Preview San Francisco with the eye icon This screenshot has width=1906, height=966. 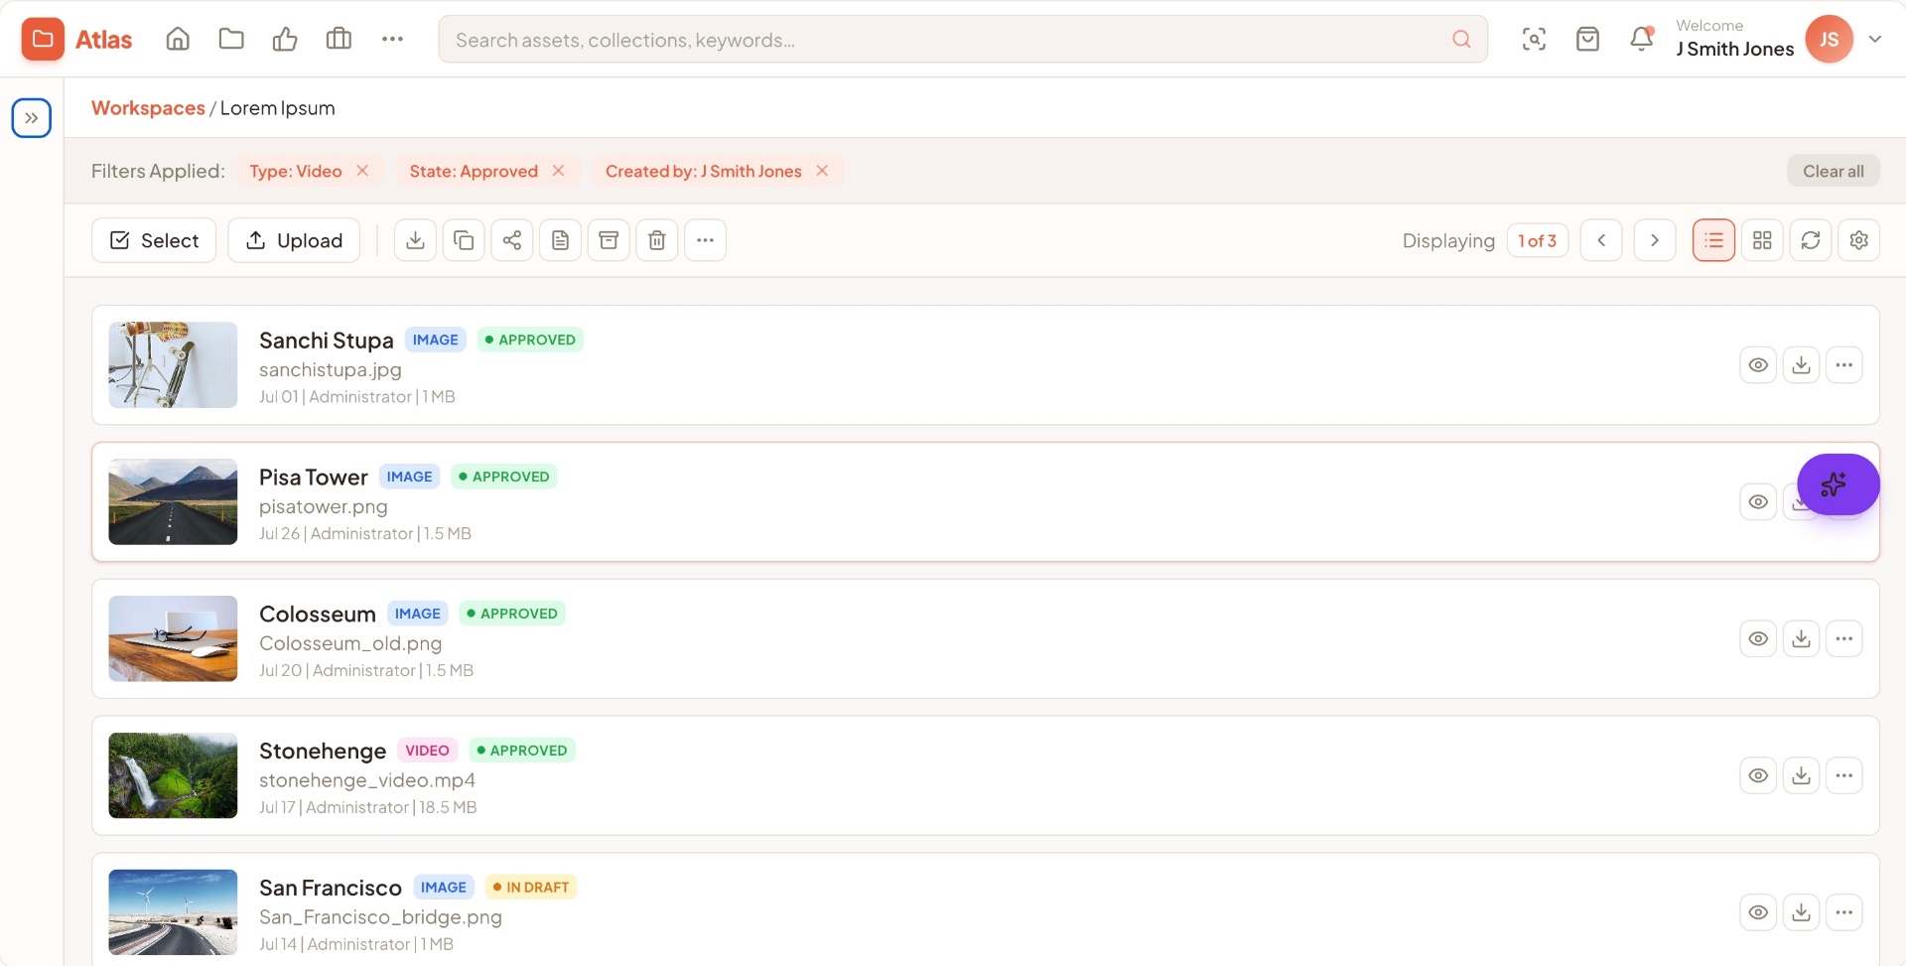1758,913
